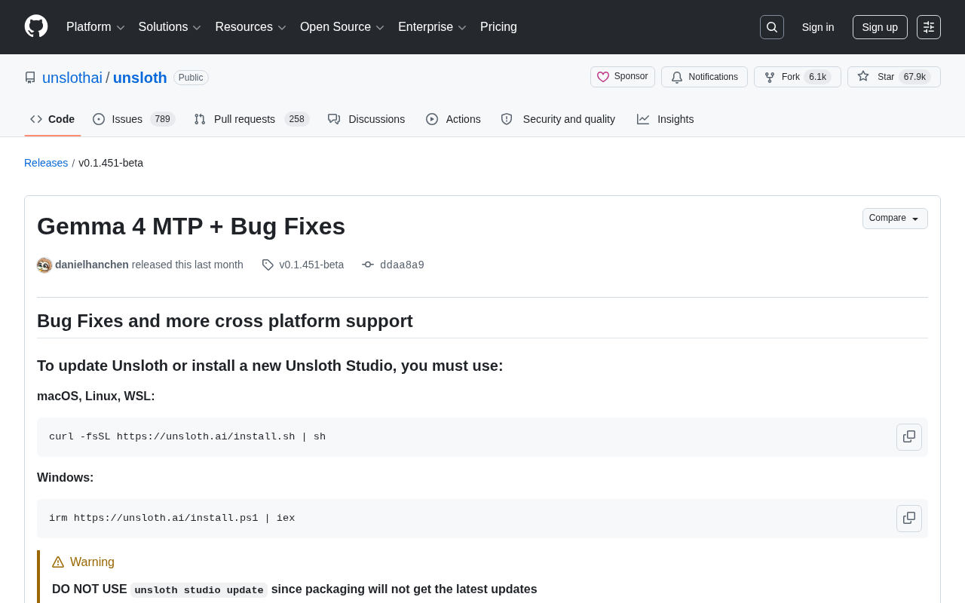This screenshot has height=603, width=965.
Task: Expand the Enterprise menu
Action: pyautogui.click(x=432, y=27)
